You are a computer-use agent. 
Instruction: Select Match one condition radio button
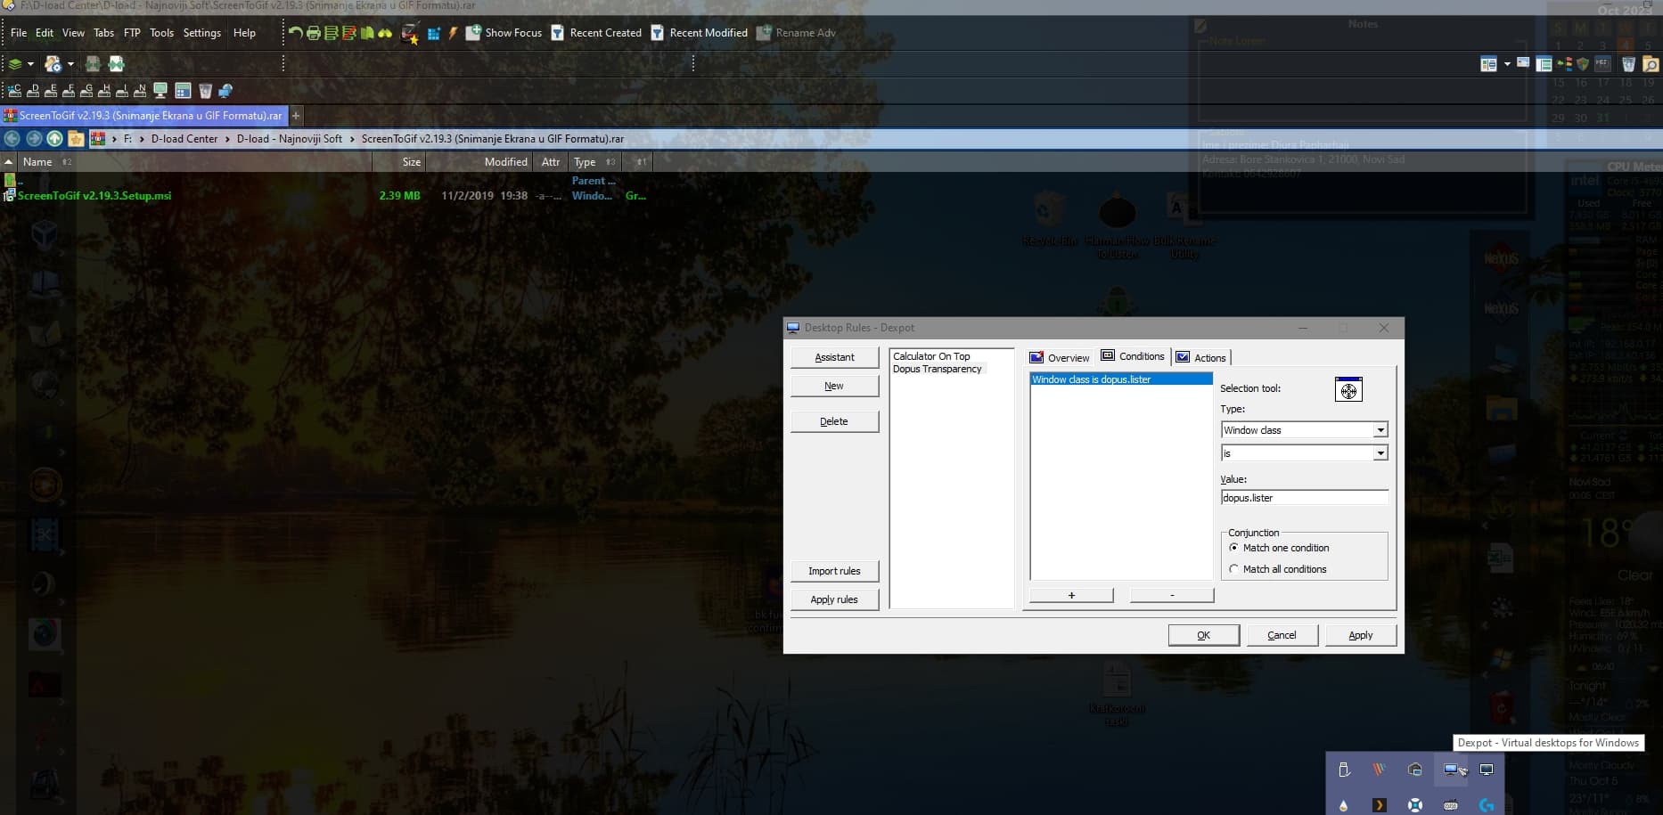(1233, 548)
